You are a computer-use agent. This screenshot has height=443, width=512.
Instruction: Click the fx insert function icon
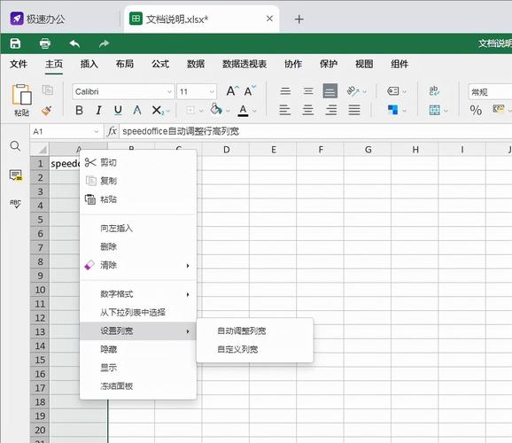click(112, 131)
